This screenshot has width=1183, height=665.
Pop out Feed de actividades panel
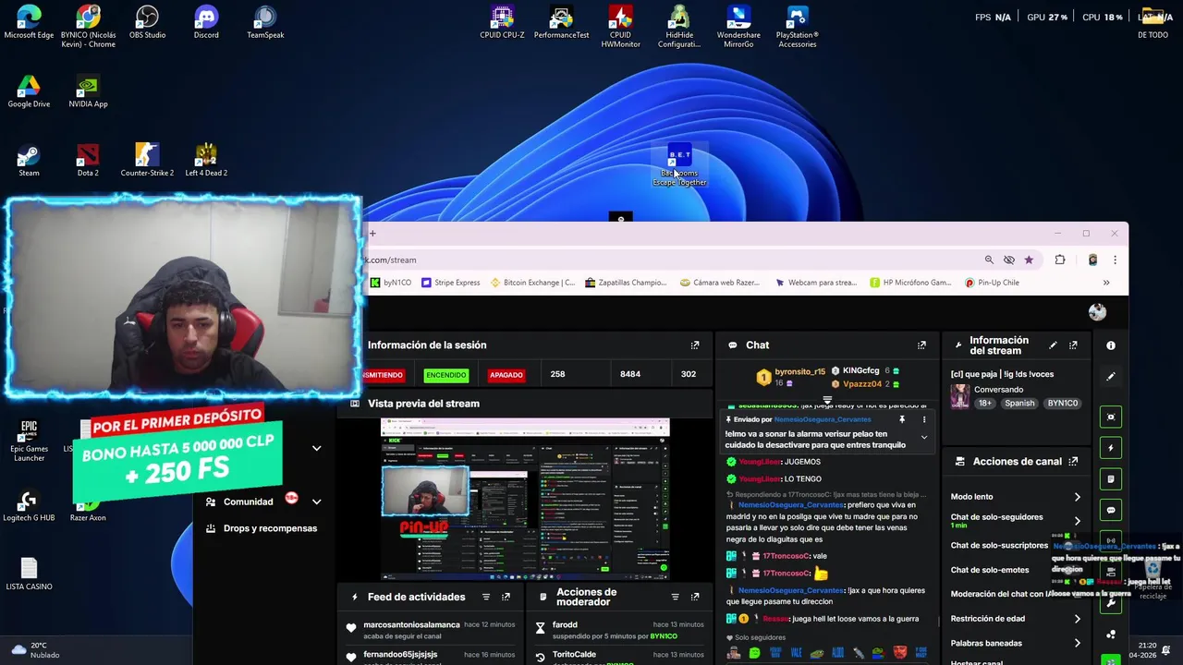tap(506, 598)
